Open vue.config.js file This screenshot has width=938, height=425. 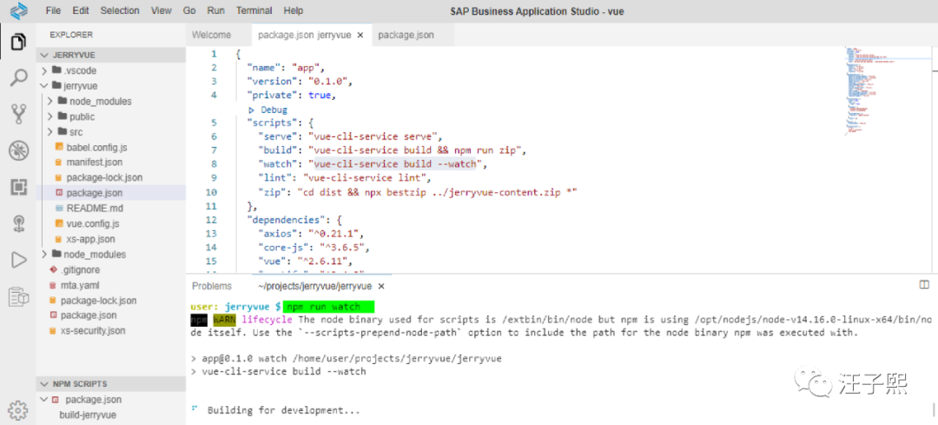coord(93,224)
